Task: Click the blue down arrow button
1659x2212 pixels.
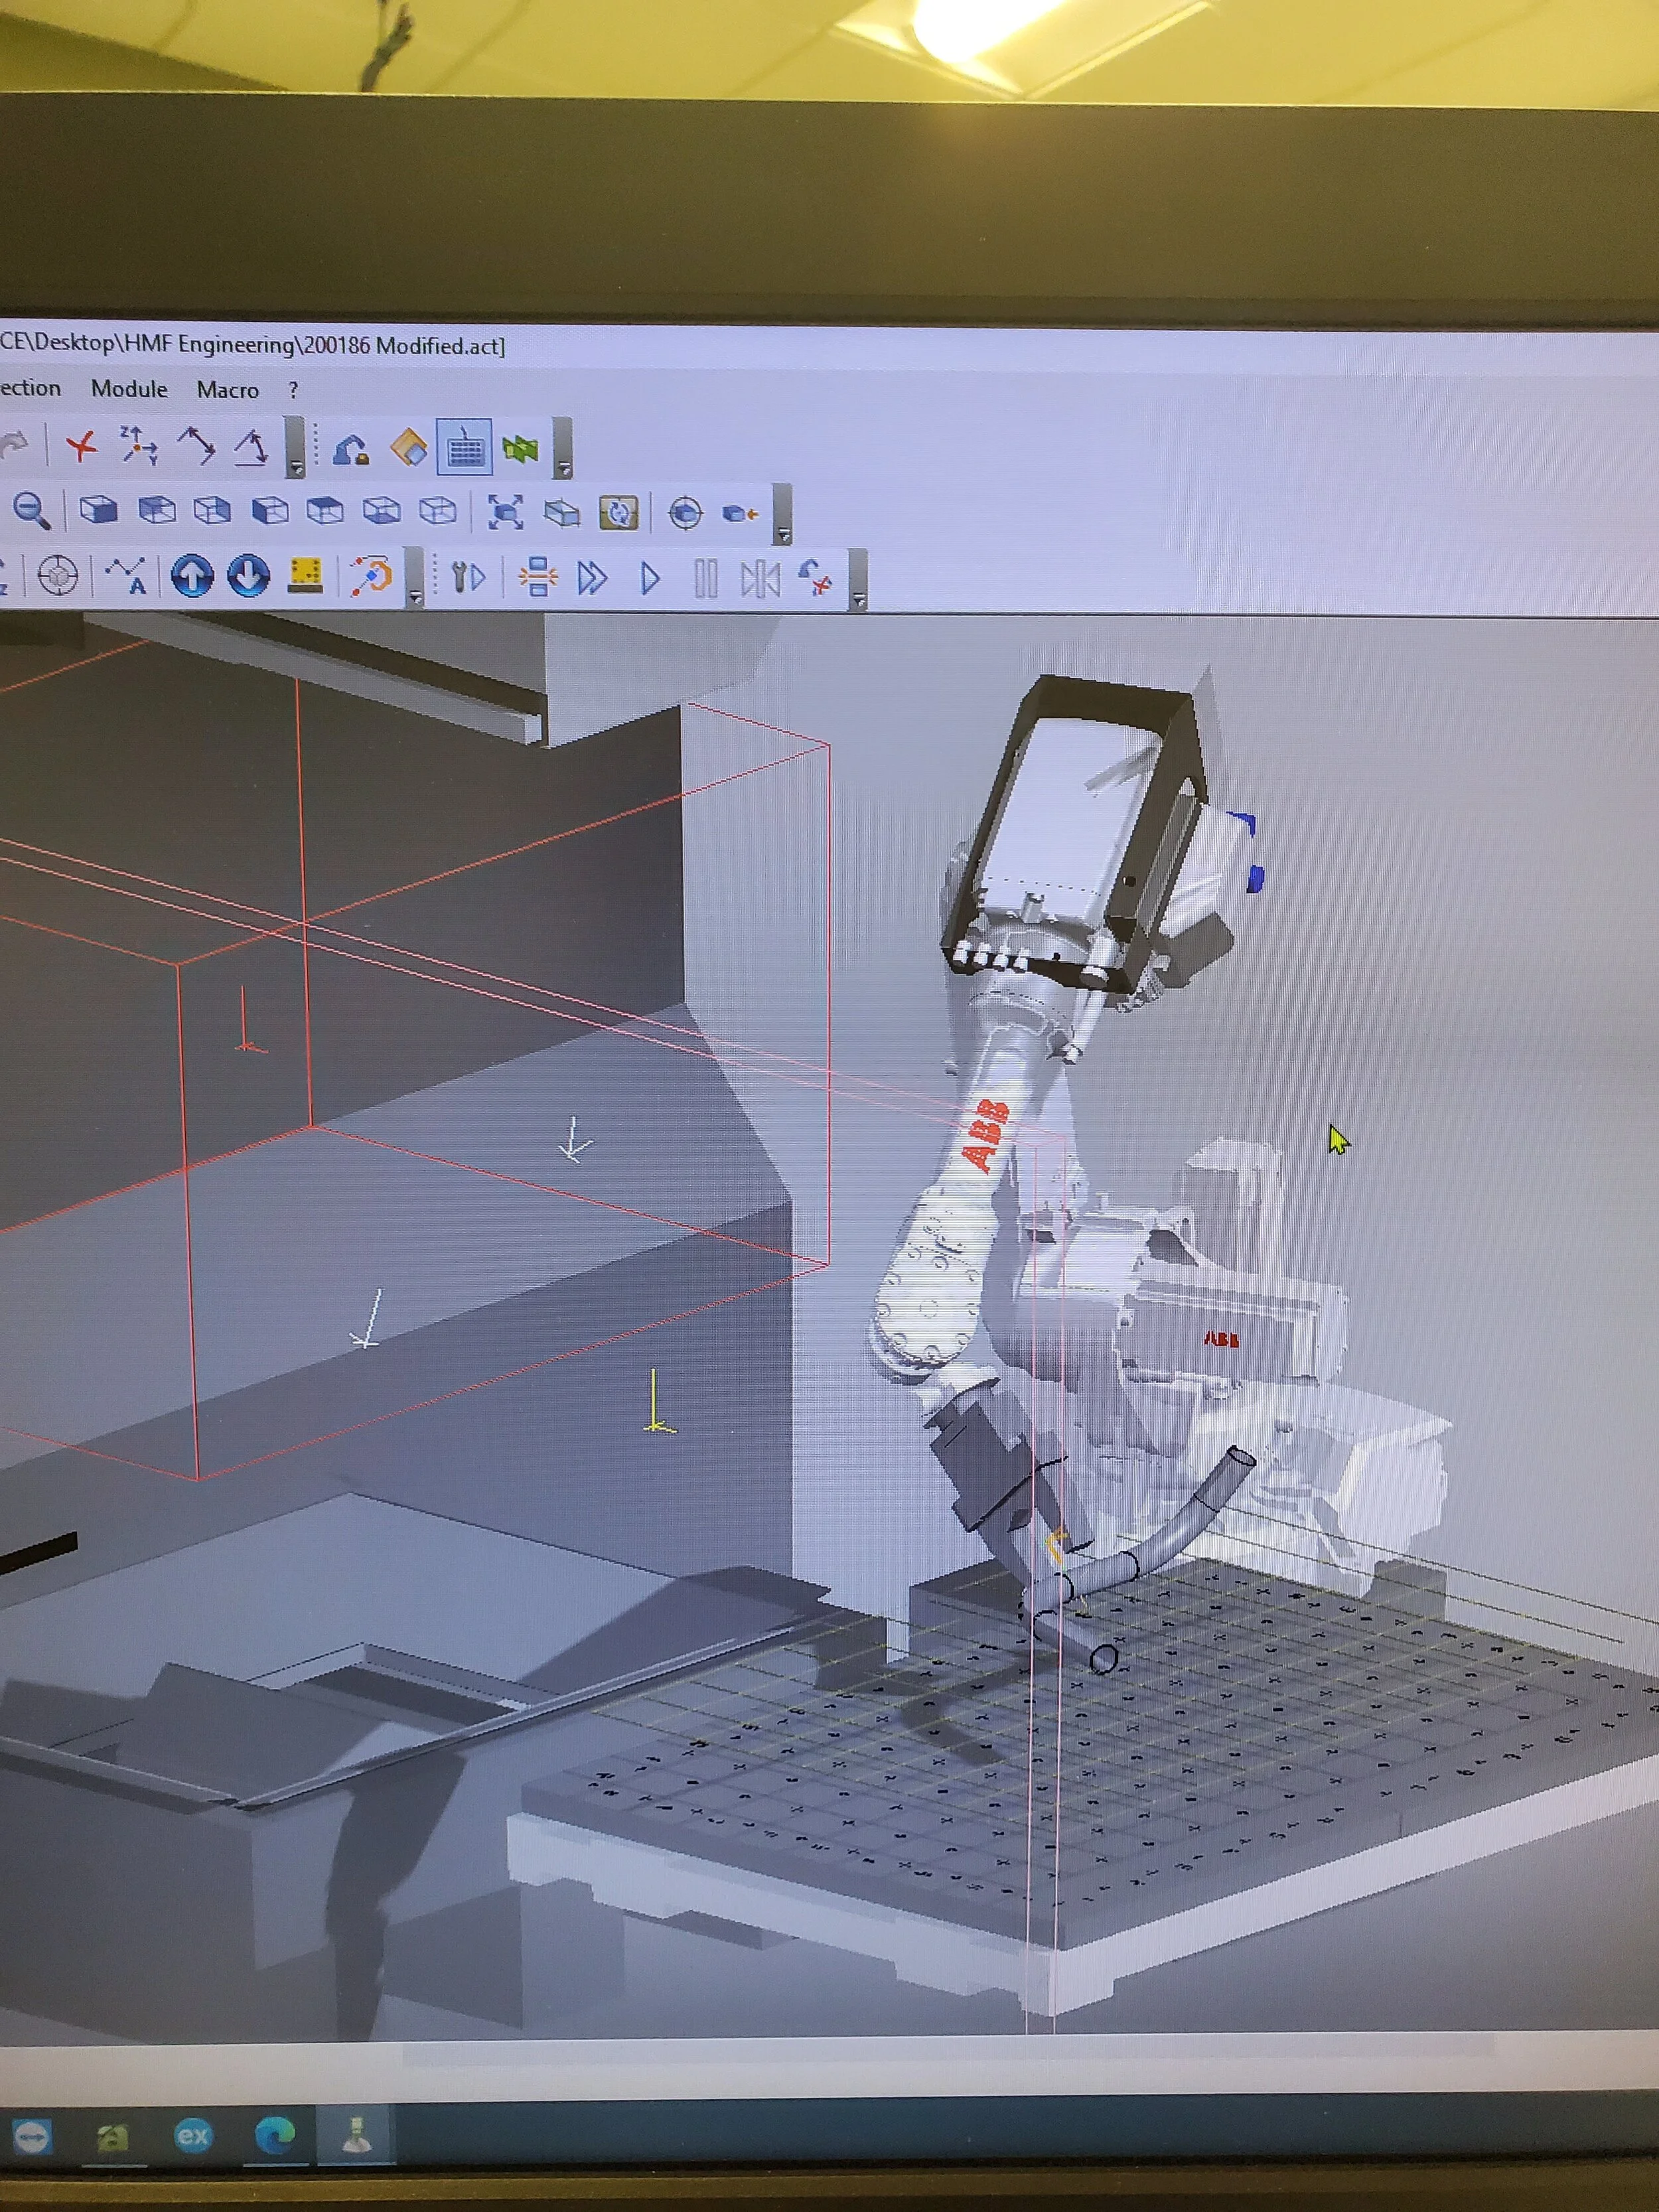Action: pyautogui.click(x=248, y=576)
